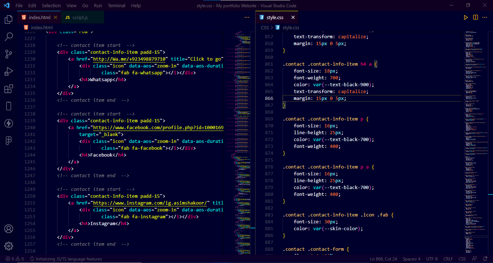Open the editor More Actions menu
493x263 pixels.
coord(485,17)
